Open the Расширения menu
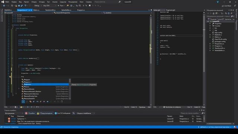This screenshot has height=134, width=238. tap(73, 2)
